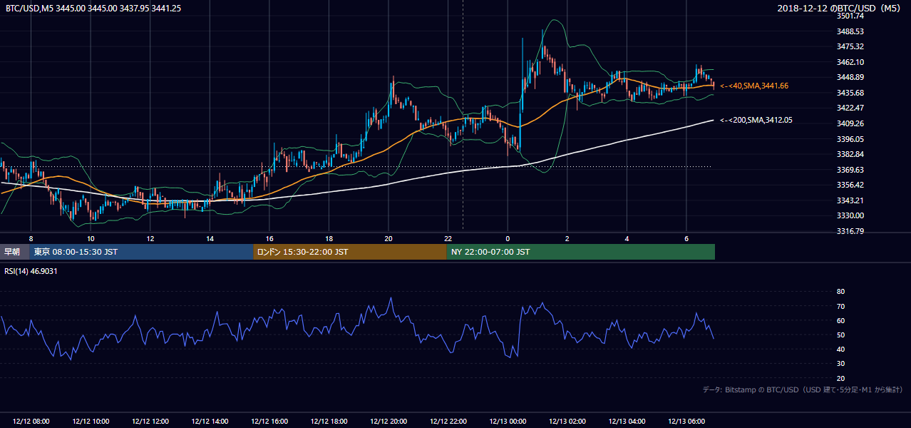Click the bottom date label 12/12 16:00
Image resolution: width=911 pixels, height=428 pixels.
(269, 422)
